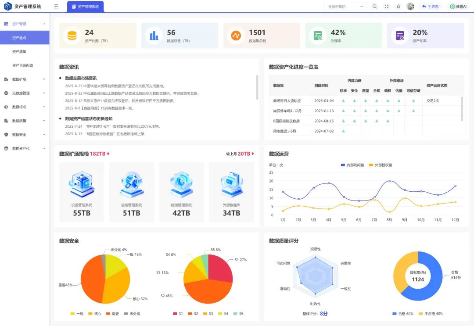
Task: Toggle the 不合格 40% legend item
Action: point(431,314)
